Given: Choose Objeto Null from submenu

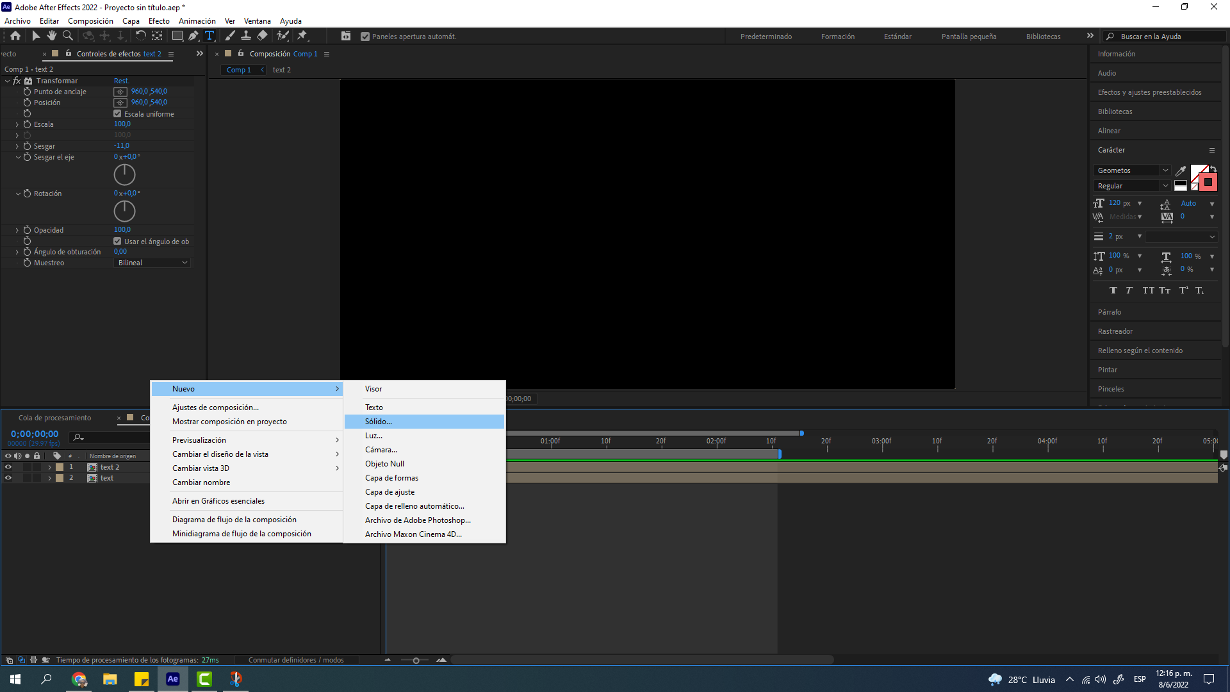Looking at the screenshot, I should (424, 464).
